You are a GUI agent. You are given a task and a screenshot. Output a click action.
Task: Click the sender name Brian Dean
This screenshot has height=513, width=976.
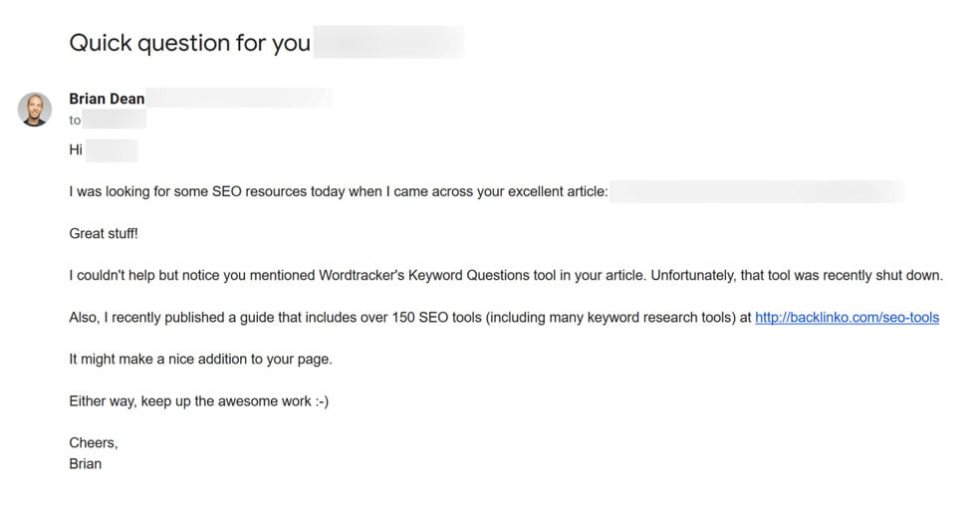coord(107,99)
